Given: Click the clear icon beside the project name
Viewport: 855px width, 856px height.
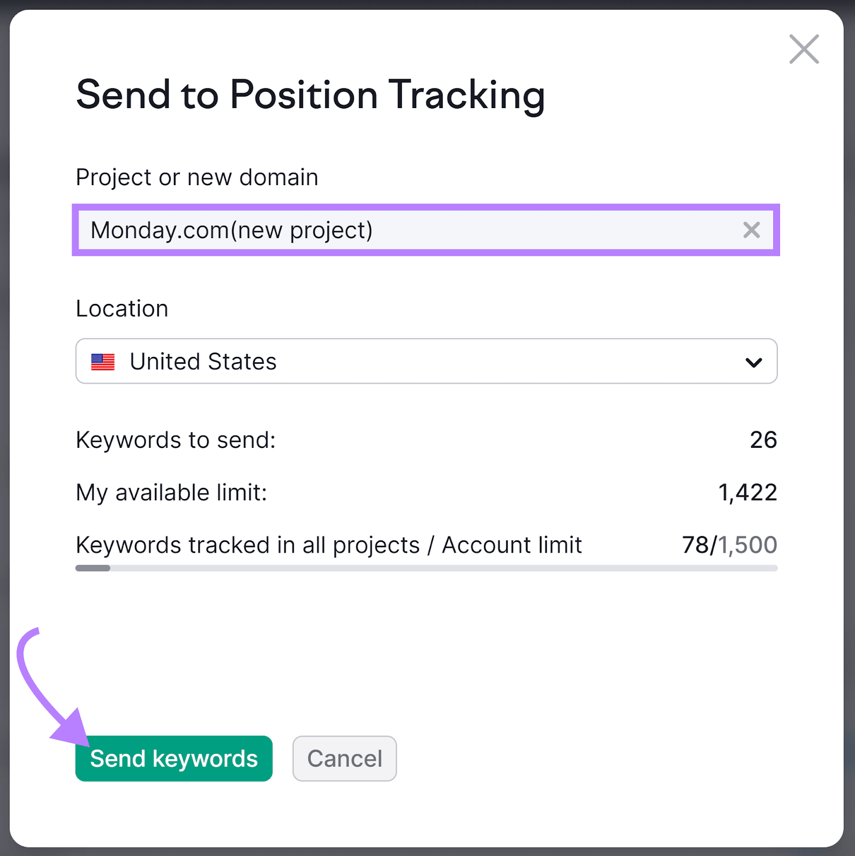Looking at the screenshot, I should (x=751, y=230).
